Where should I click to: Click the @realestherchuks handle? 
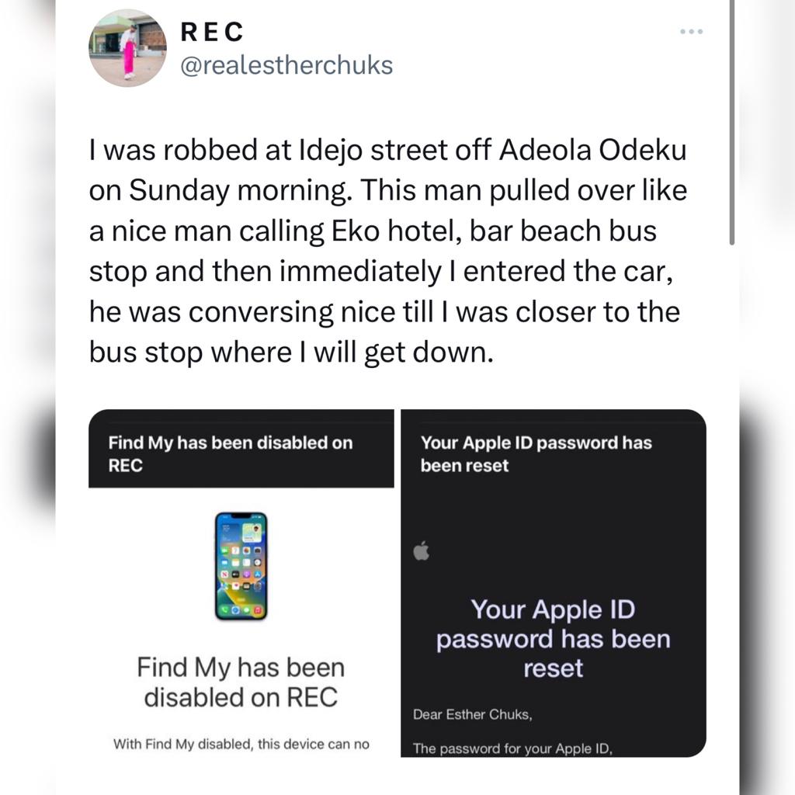coord(286,65)
